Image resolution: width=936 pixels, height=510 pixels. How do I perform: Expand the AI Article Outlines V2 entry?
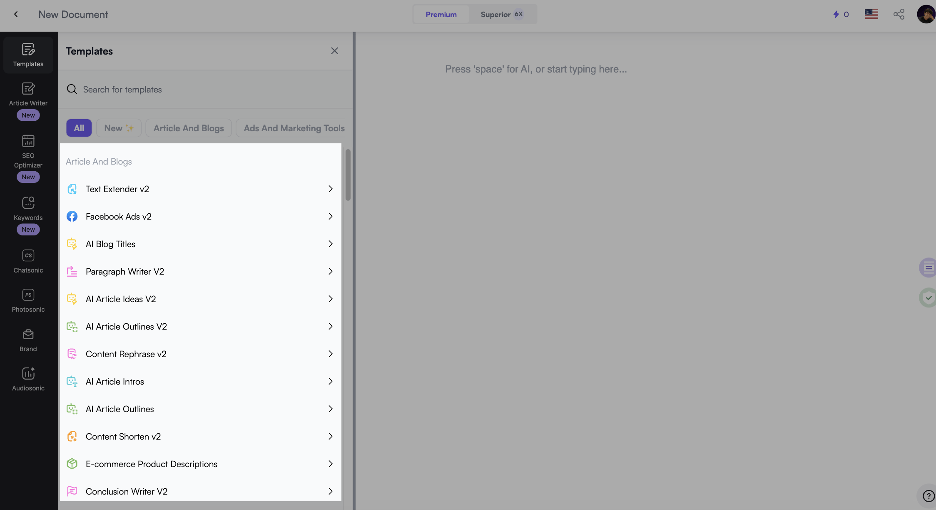[x=331, y=327]
